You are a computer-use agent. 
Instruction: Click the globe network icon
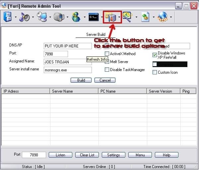click(x=163, y=17)
